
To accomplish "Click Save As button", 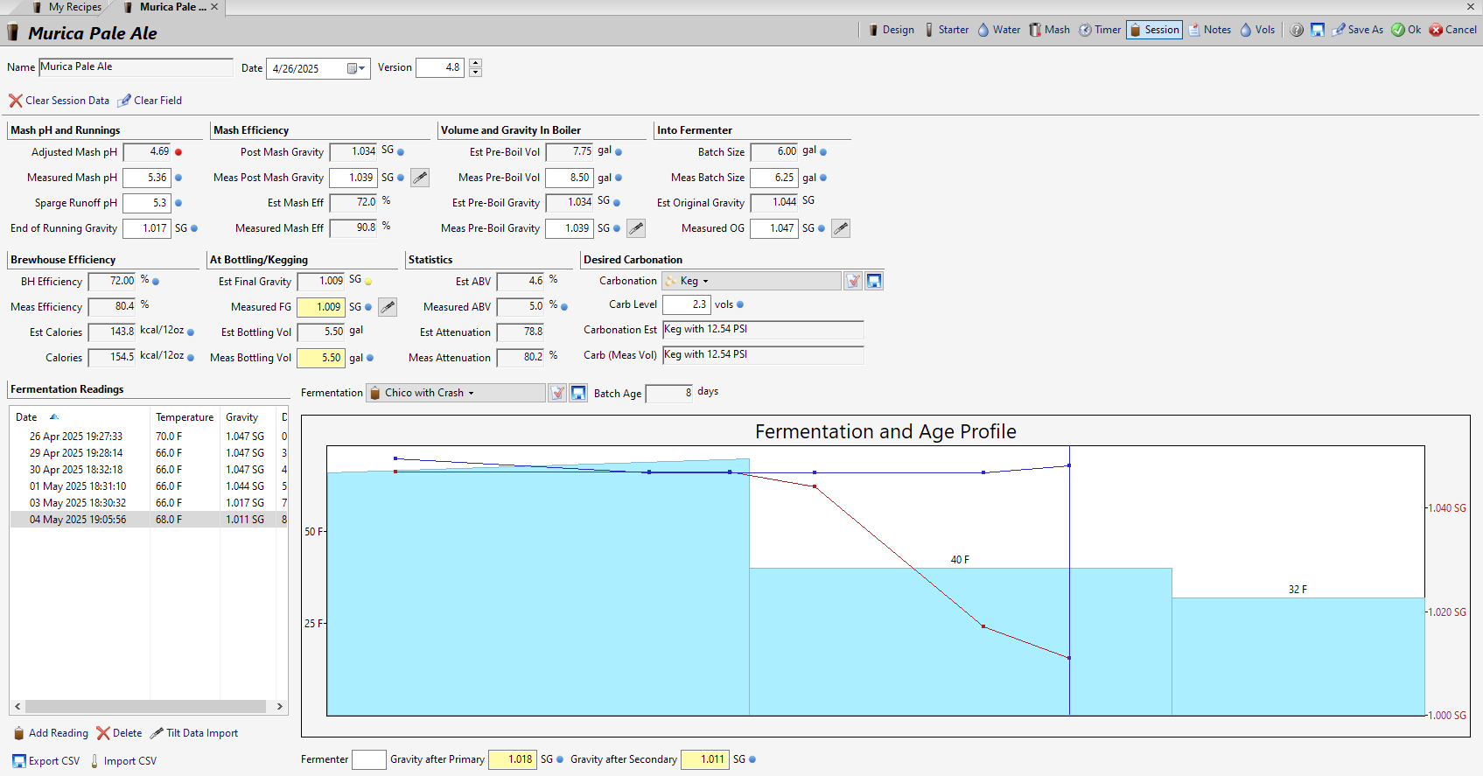I will [1358, 30].
